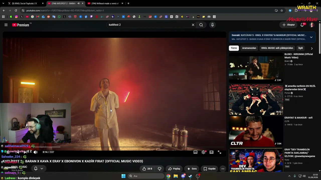Open Chrome from the taskbar
The image size is (321, 180).
(168, 176)
